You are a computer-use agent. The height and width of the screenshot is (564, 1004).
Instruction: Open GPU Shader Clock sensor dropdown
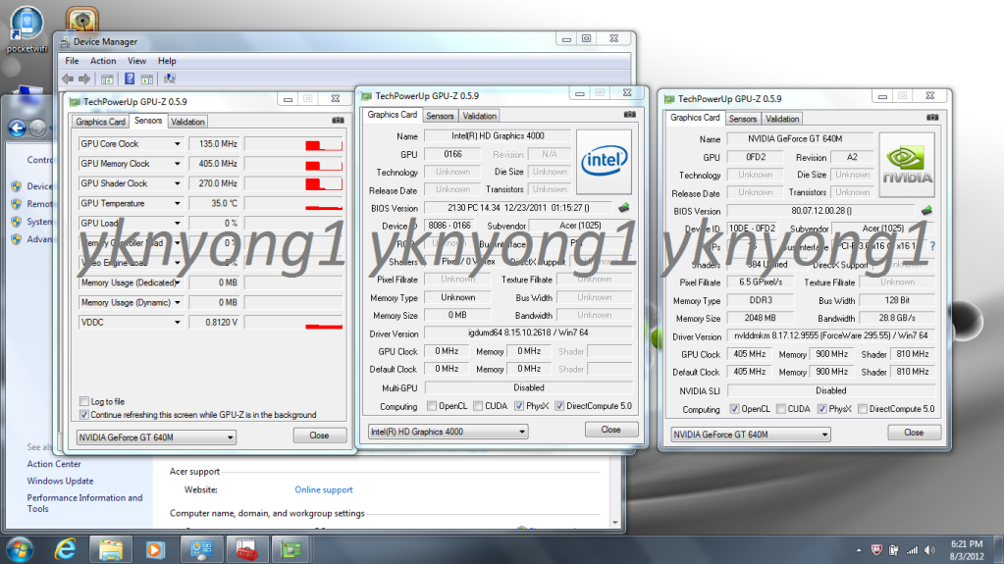tap(178, 183)
